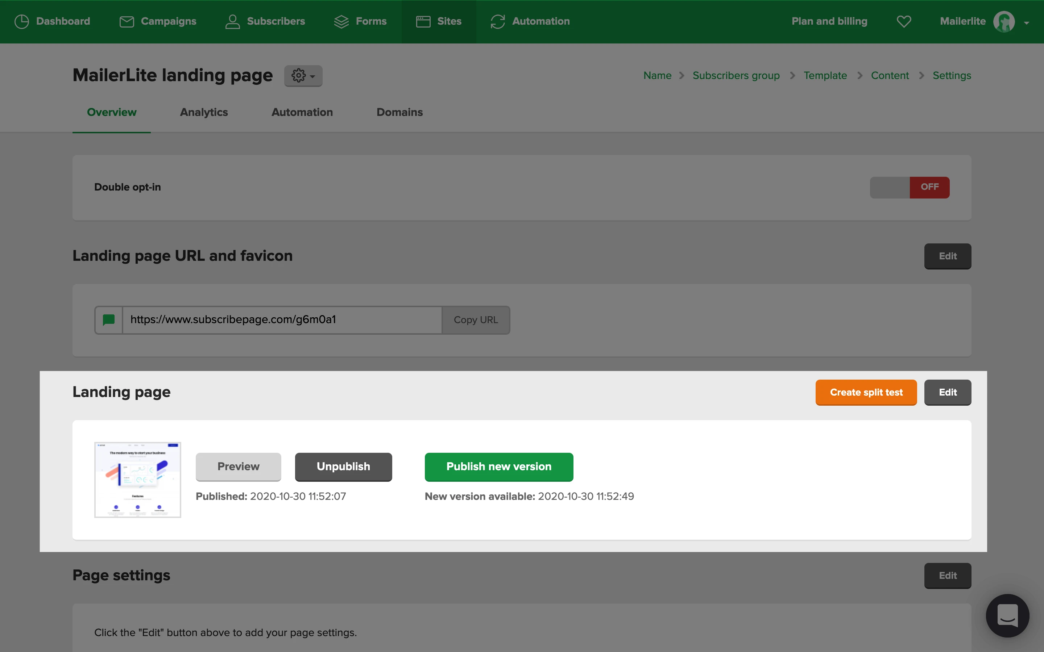The image size is (1044, 652).
Task: Click the Sites browser window icon
Action: point(423,22)
